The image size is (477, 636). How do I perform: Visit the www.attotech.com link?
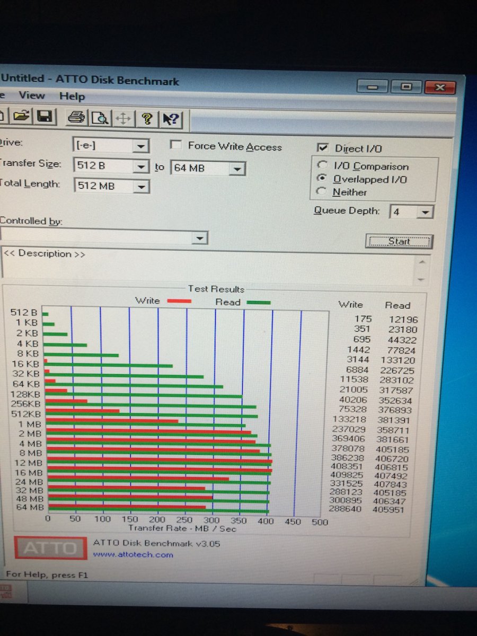[133, 554]
